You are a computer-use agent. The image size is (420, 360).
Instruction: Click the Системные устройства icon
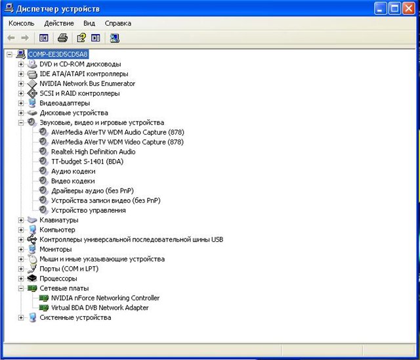(32, 318)
